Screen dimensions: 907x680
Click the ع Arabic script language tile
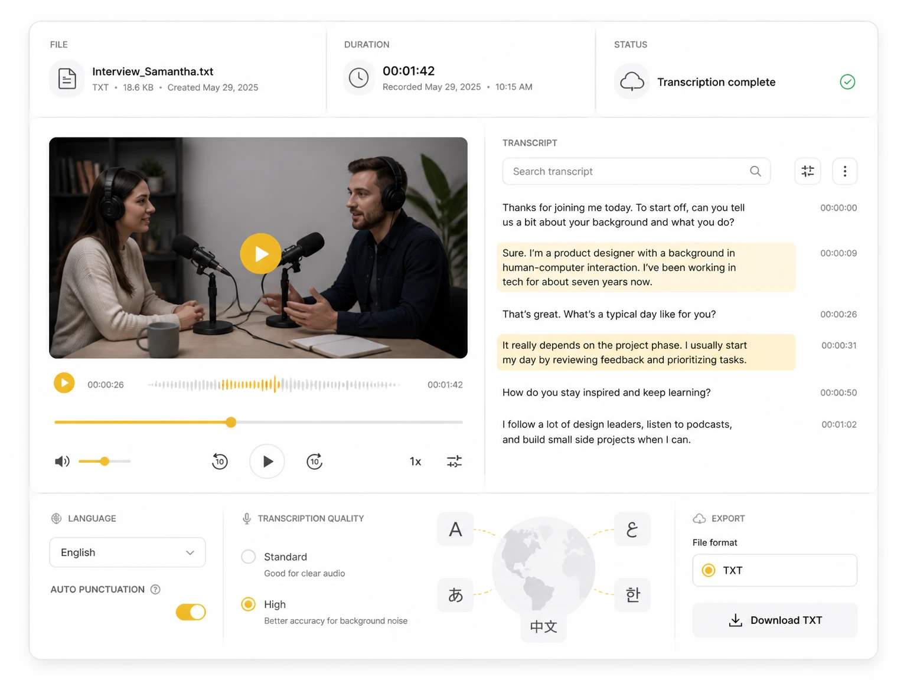632,529
